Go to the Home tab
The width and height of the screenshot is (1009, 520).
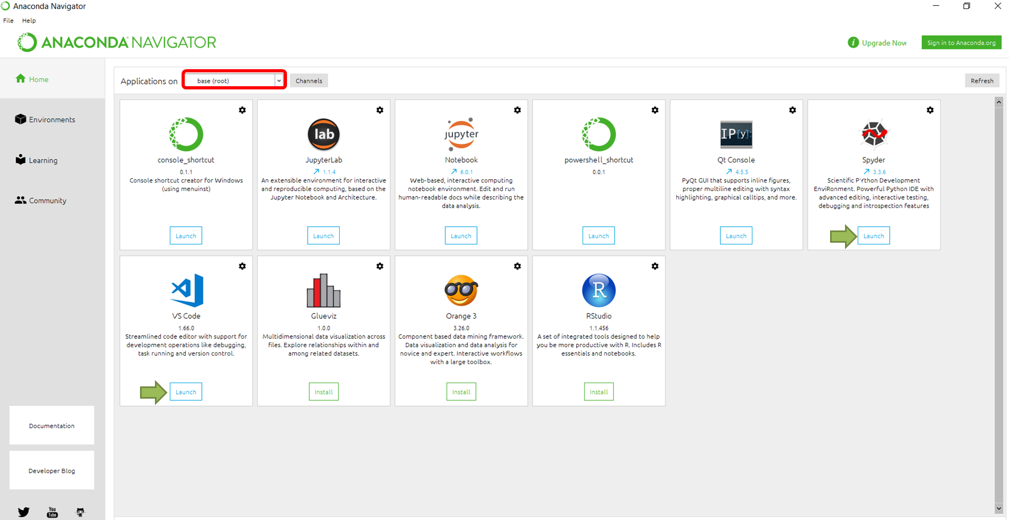(x=52, y=79)
